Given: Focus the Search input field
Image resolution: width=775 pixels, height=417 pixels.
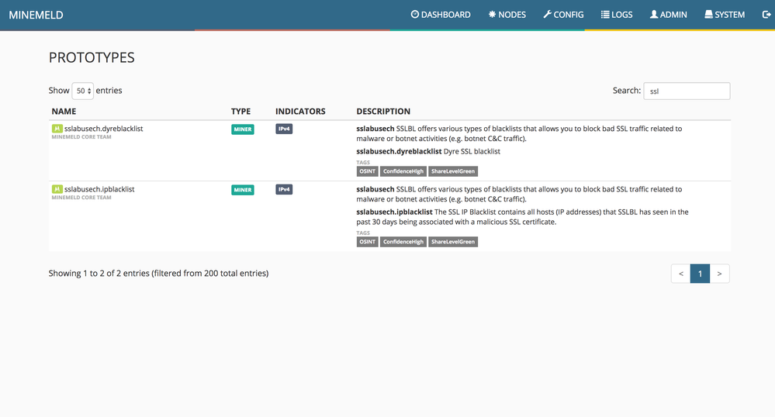Looking at the screenshot, I should (687, 91).
